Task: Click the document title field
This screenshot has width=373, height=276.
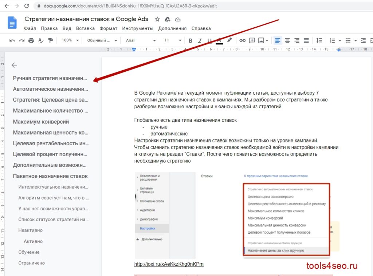Action: 86,19
